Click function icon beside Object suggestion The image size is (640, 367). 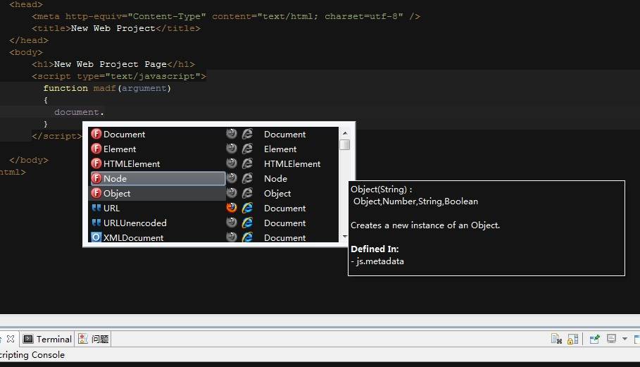tap(96, 193)
